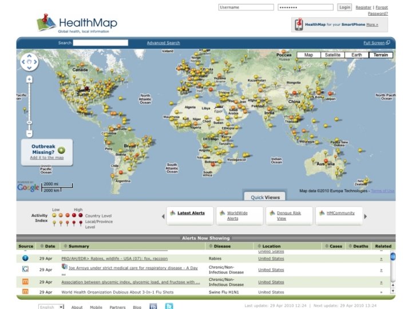Image resolution: width=412 pixels, height=309 pixels.
Task: Click the smartphone icon in HealthMap banner
Action: pyautogui.click(x=299, y=25)
